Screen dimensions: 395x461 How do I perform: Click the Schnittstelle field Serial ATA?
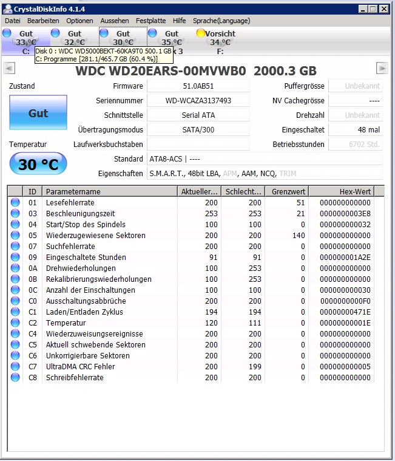198,115
